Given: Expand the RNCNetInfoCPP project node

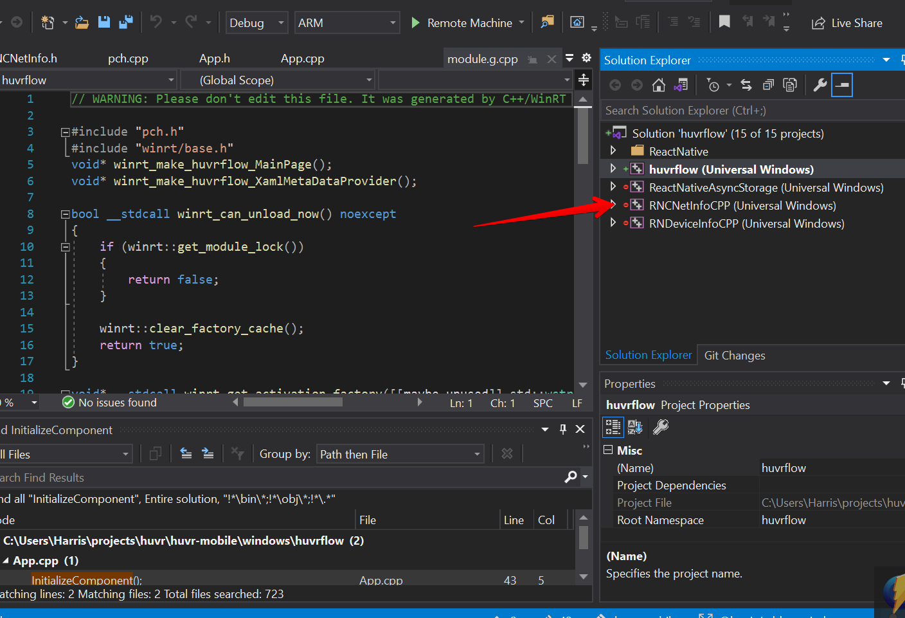Looking at the screenshot, I should pyautogui.click(x=613, y=204).
